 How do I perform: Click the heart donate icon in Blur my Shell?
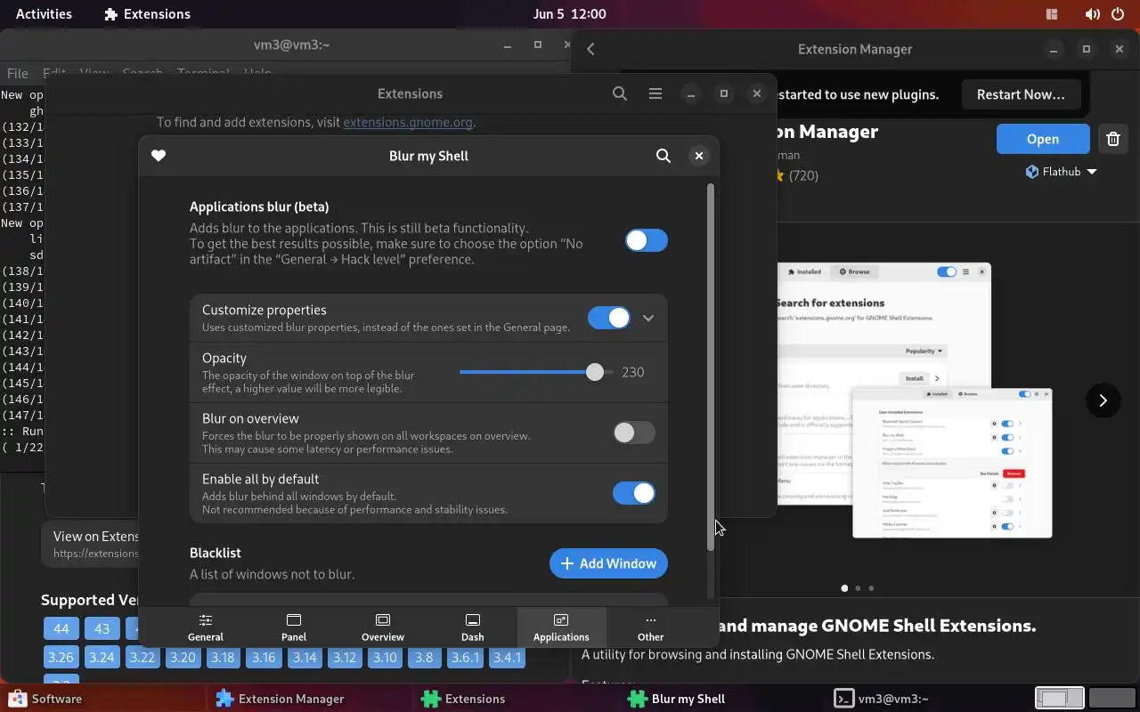[x=159, y=156]
